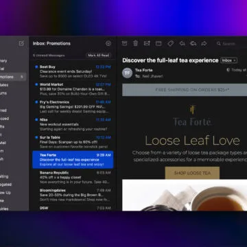The height and width of the screenshot is (247, 247).
Task: Click the tea cup product image
Action: [x=185, y=195]
